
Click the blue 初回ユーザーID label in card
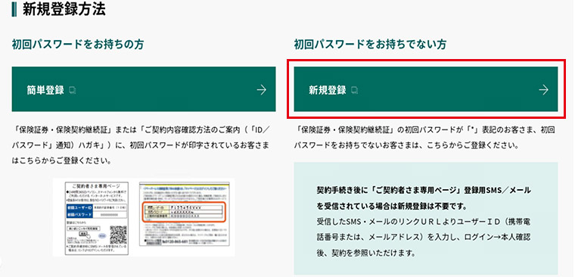click(x=79, y=207)
